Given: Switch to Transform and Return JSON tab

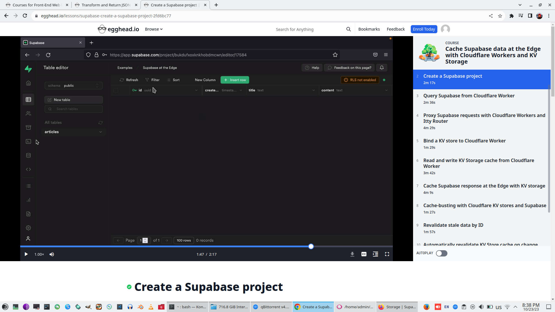Looking at the screenshot, I should [106, 5].
